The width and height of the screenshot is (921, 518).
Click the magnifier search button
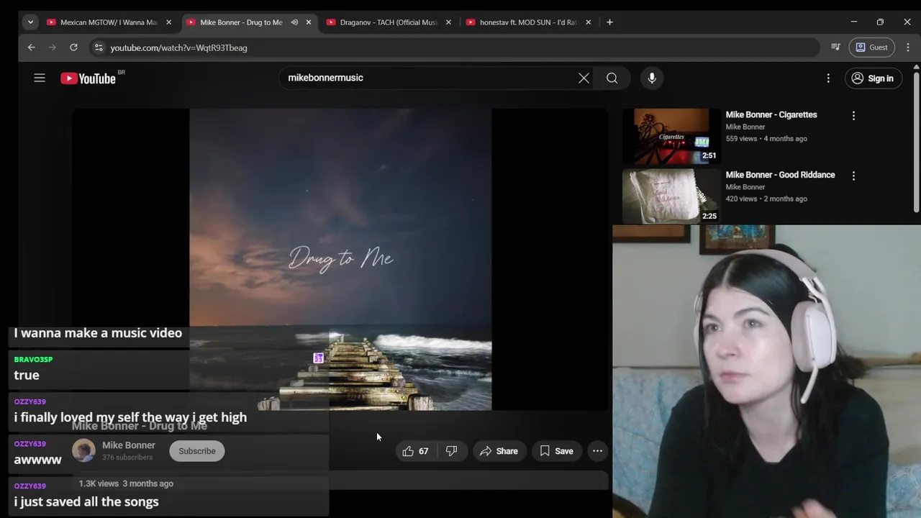coord(612,78)
